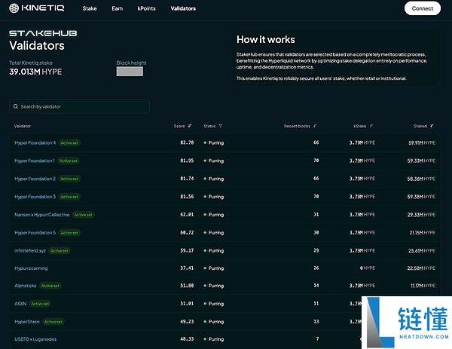Viewport: 452px width, 349px height.
Task: Sort by Score column icon
Action: point(190,126)
